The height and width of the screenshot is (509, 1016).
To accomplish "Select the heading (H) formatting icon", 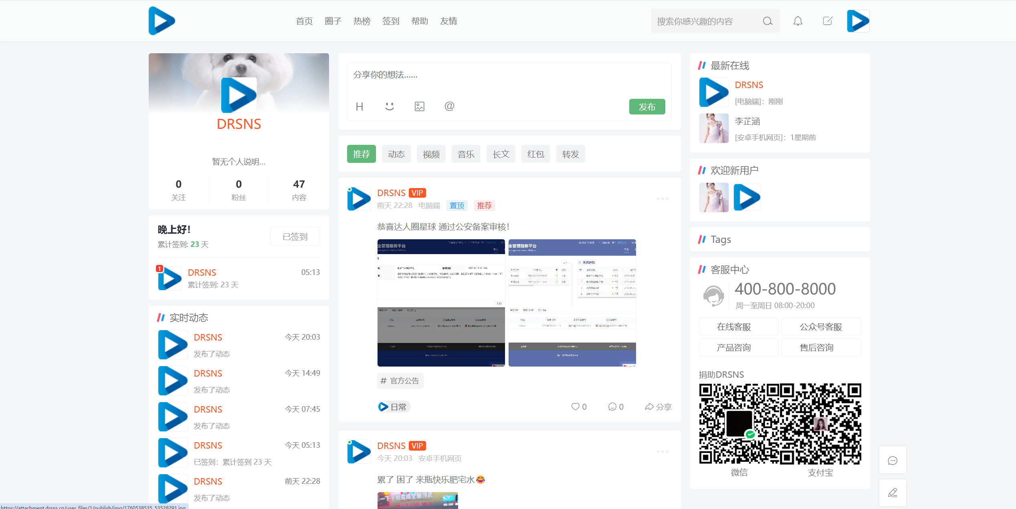I will tap(360, 106).
